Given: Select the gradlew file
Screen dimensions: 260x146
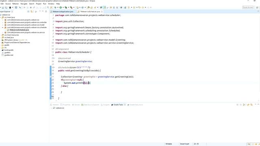Looking at the screenshot, I should (x=7, y=52).
